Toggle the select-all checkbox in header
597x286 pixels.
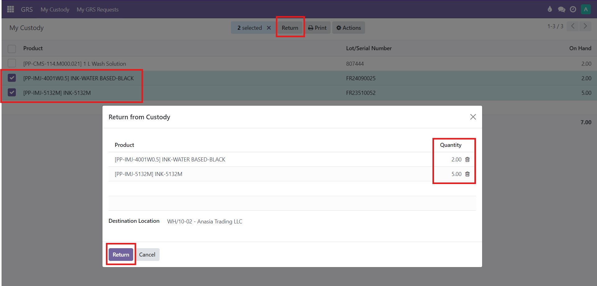(x=12, y=49)
